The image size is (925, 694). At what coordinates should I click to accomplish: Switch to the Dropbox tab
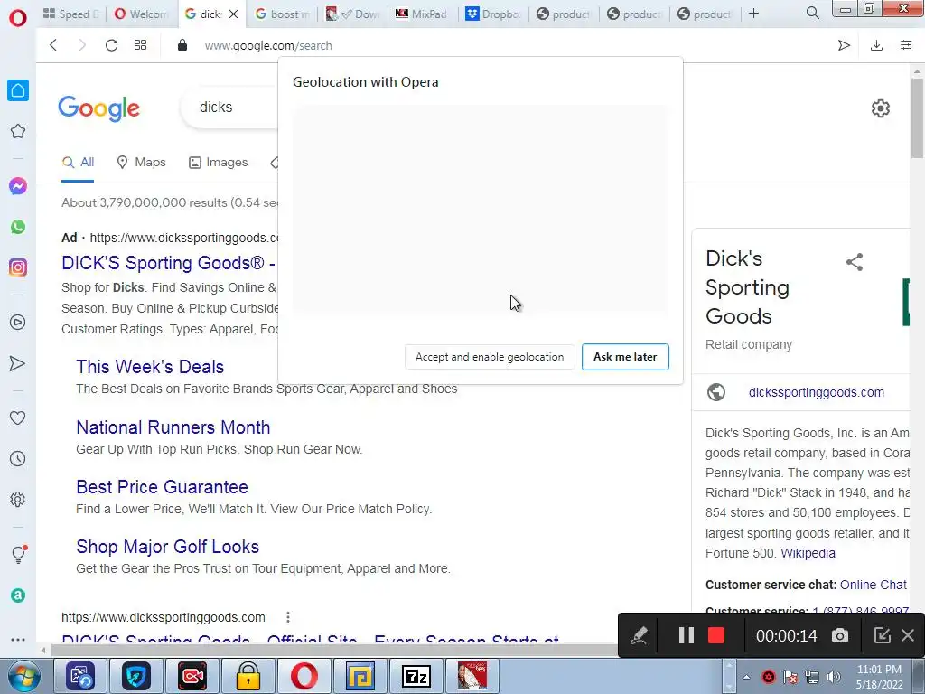pyautogui.click(x=492, y=14)
